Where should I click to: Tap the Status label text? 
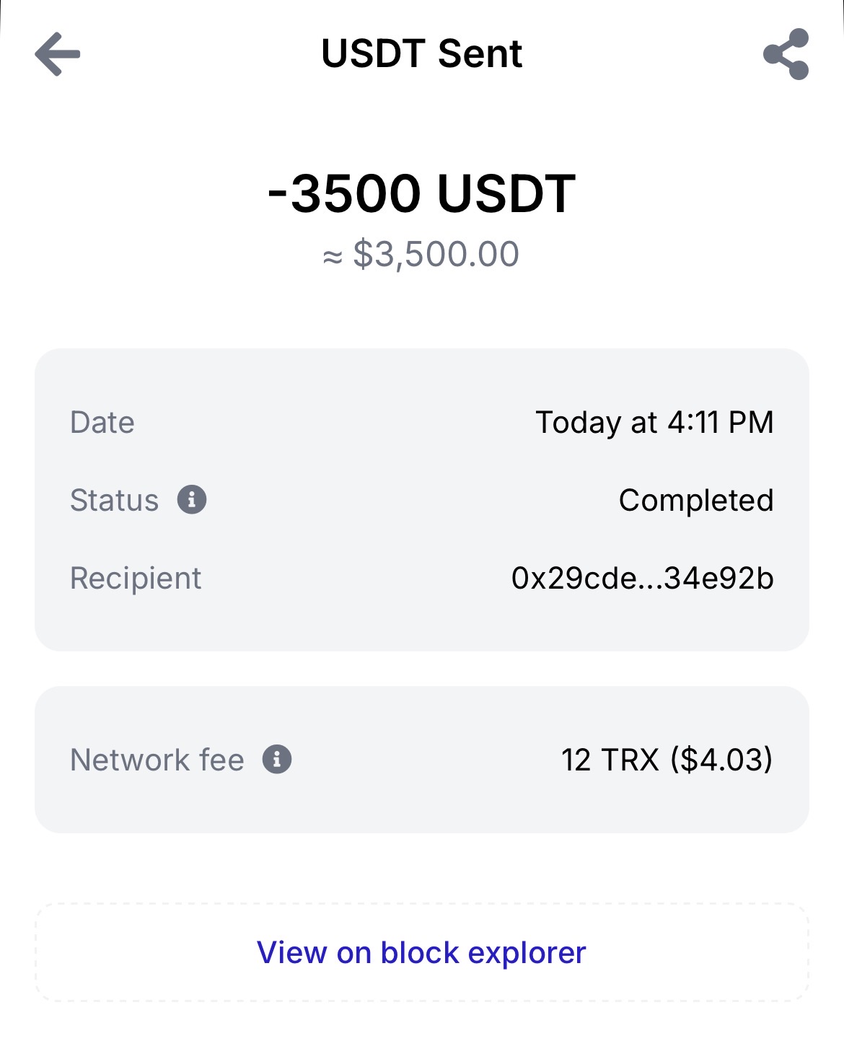pyautogui.click(x=114, y=500)
